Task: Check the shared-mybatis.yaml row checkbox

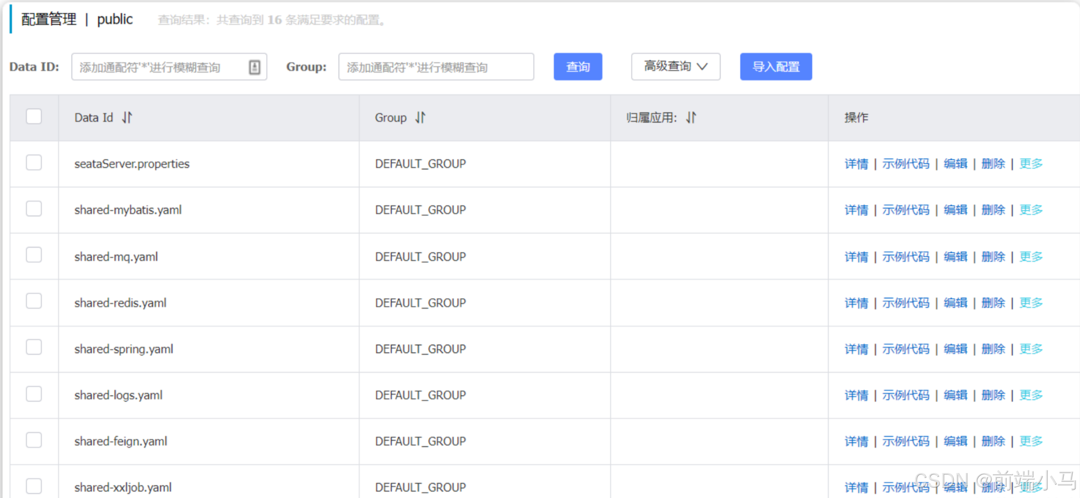Action: pyautogui.click(x=34, y=209)
